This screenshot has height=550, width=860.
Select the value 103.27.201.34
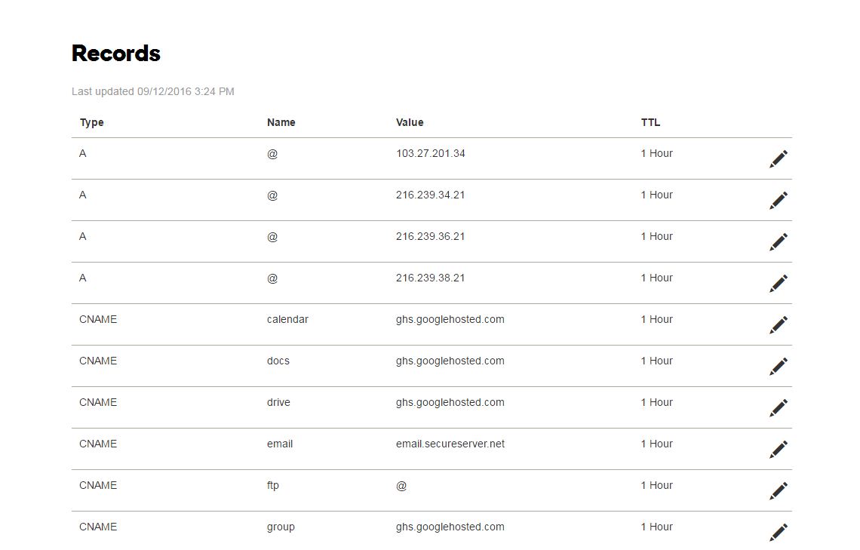[x=431, y=154]
